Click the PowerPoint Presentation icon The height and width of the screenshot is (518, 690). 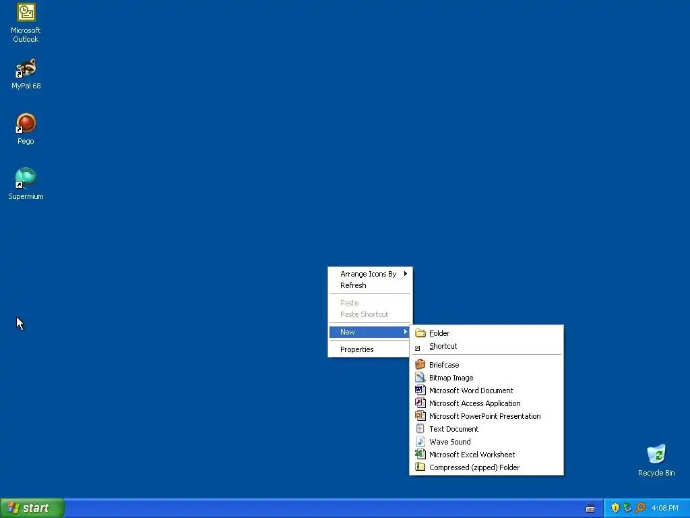(x=420, y=415)
